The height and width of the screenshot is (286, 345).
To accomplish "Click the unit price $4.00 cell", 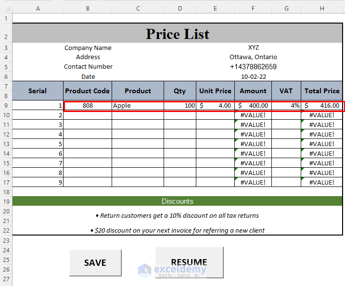I will point(216,106).
